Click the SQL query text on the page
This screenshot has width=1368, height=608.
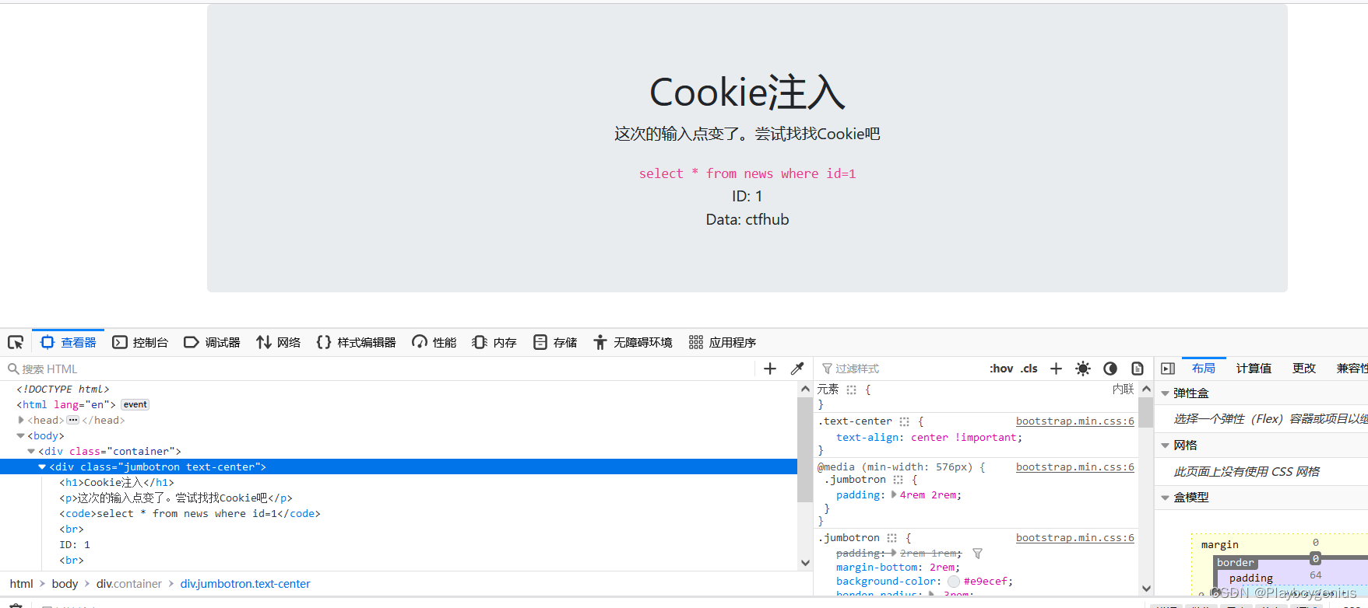point(747,173)
